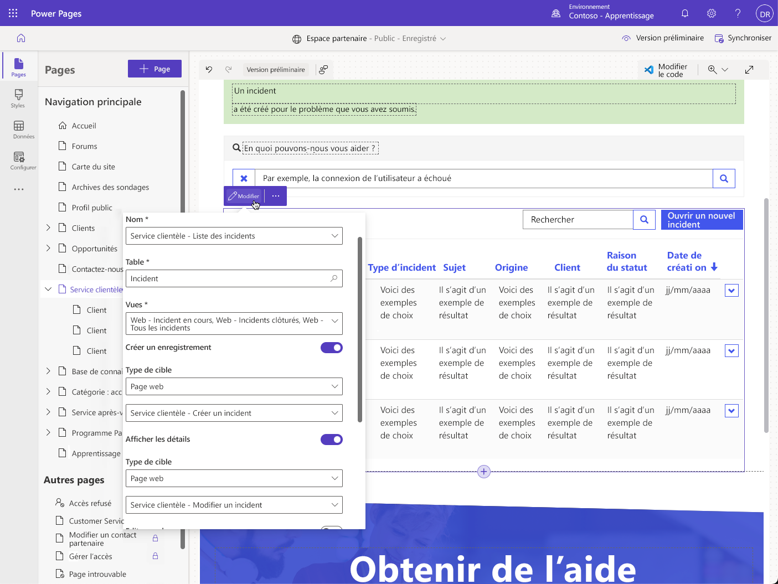Go to home icon
The image size is (778, 584).
[21, 38]
